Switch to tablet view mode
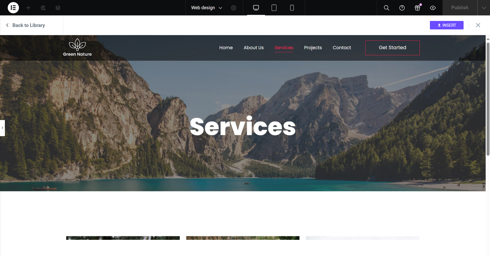 (x=274, y=8)
